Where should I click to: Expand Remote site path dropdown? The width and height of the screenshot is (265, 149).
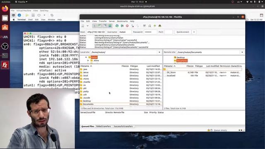pos(242,52)
